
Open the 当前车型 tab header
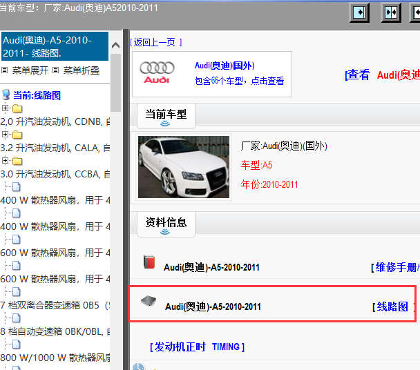166,116
